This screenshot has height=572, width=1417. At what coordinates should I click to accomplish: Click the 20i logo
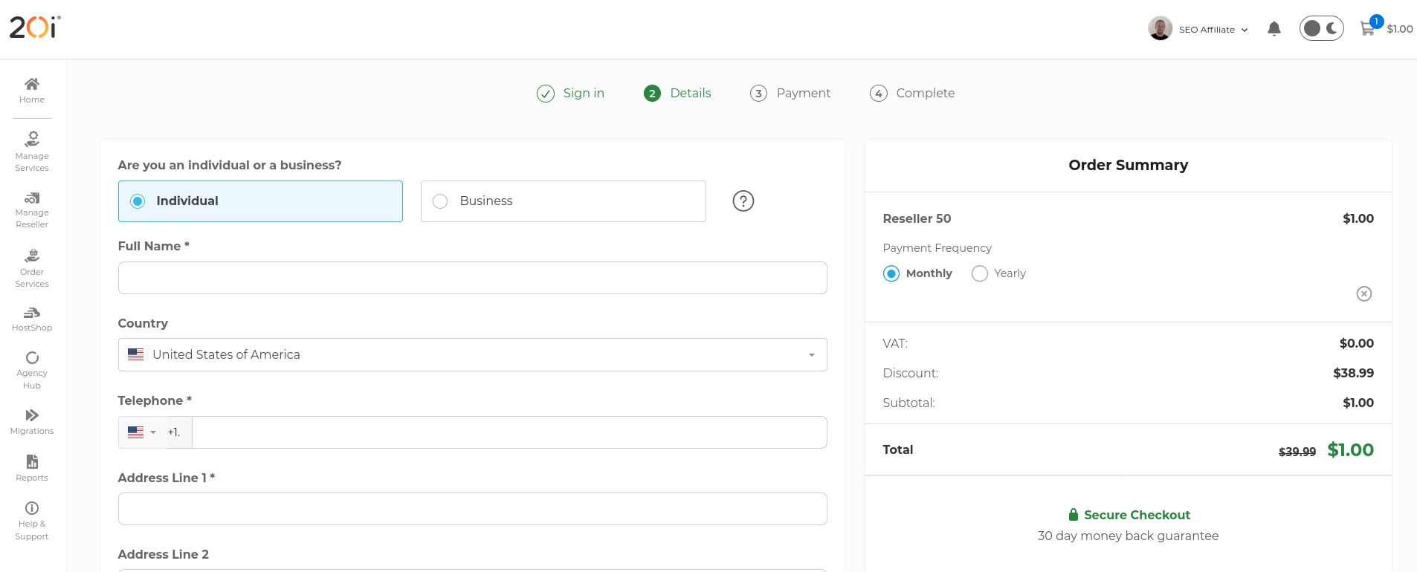coord(35,27)
